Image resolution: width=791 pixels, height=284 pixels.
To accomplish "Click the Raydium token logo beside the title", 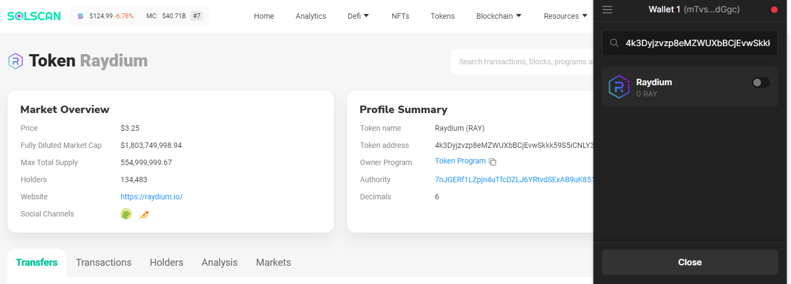I will (16, 61).
